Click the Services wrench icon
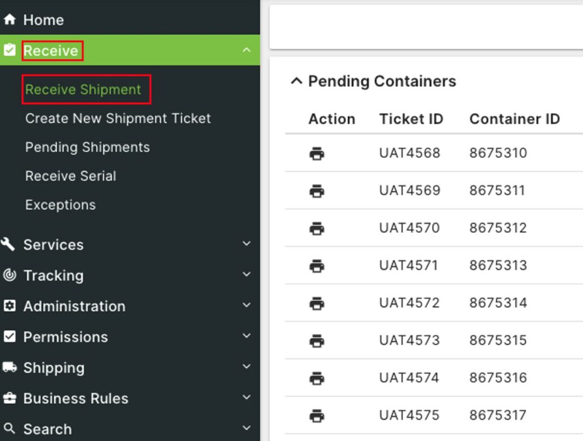The image size is (583, 441). [9, 244]
